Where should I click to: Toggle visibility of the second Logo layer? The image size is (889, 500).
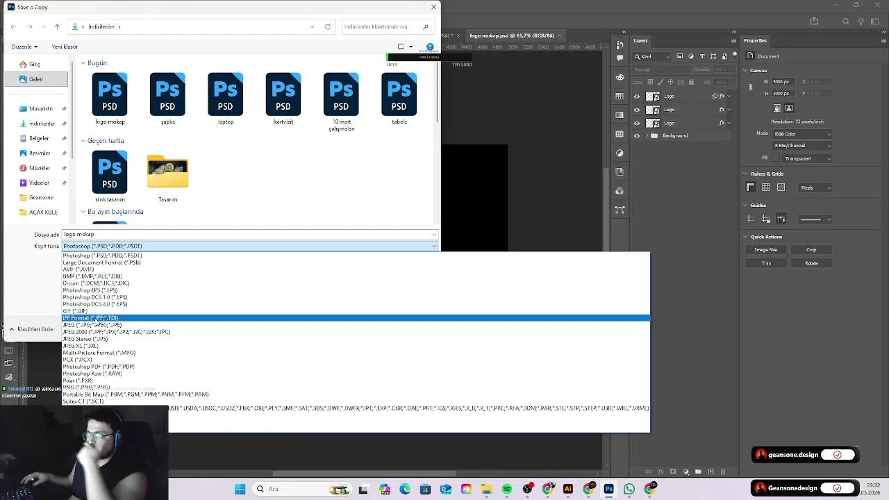tap(637, 110)
